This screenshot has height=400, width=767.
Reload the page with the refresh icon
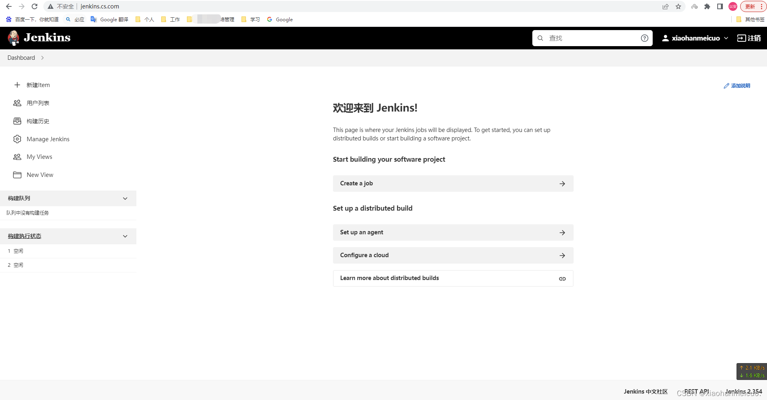click(34, 6)
